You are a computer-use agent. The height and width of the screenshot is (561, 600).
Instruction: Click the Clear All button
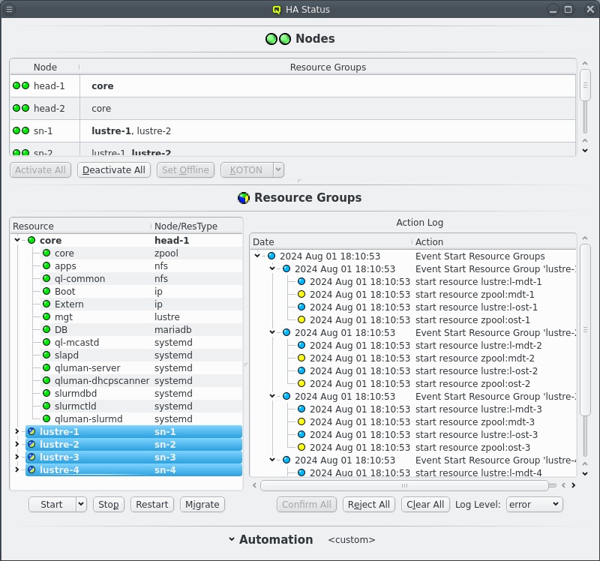coord(425,504)
